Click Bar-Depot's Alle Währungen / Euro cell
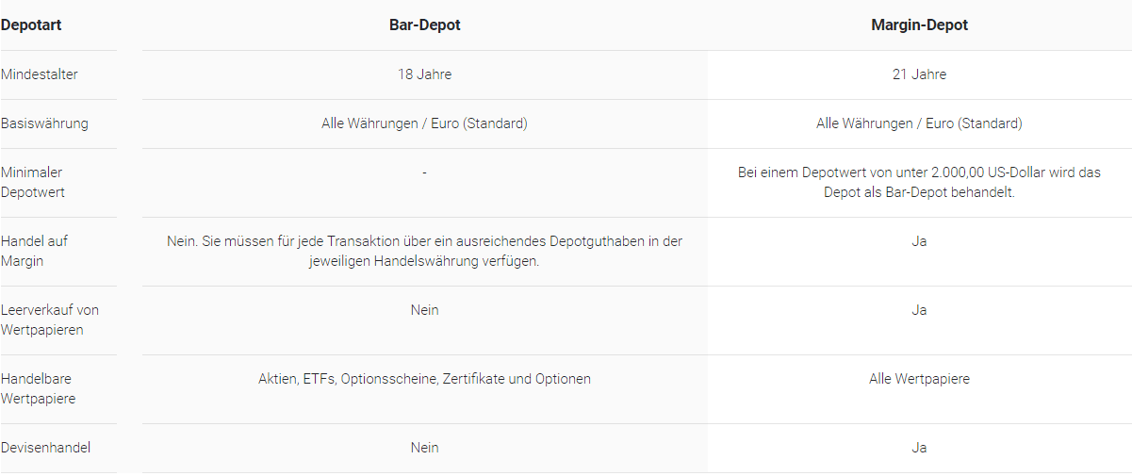The height and width of the screenshot is (476, 1132). pos(424,123)
